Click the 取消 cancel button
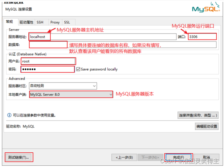The width and height of the screenshot is (224, 167). click(206, 157)
